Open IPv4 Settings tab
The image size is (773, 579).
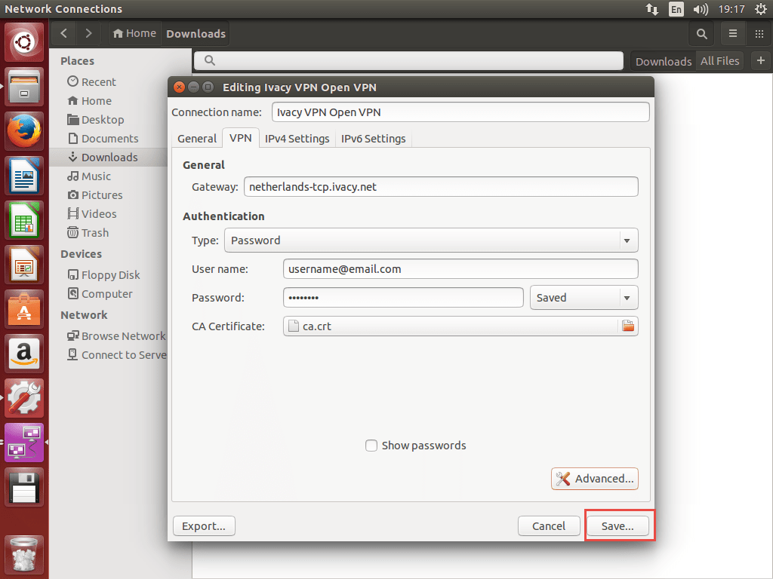(297, 139)
